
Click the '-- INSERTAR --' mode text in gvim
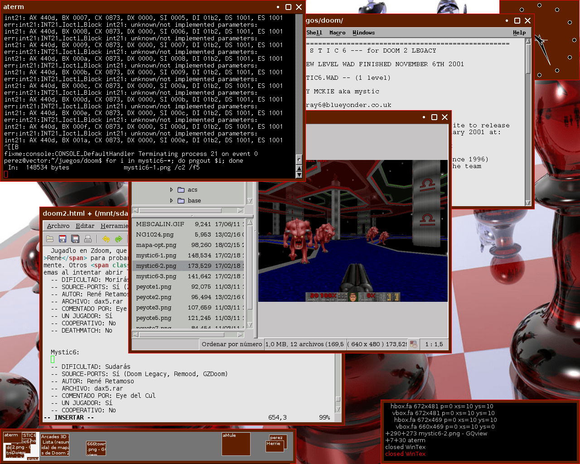69,418
